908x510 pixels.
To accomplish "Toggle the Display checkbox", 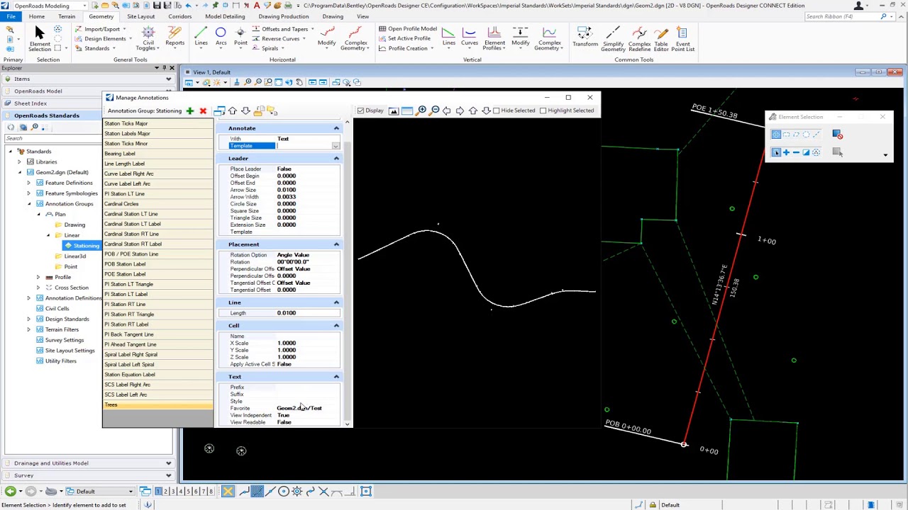I will tap(361, 110).
